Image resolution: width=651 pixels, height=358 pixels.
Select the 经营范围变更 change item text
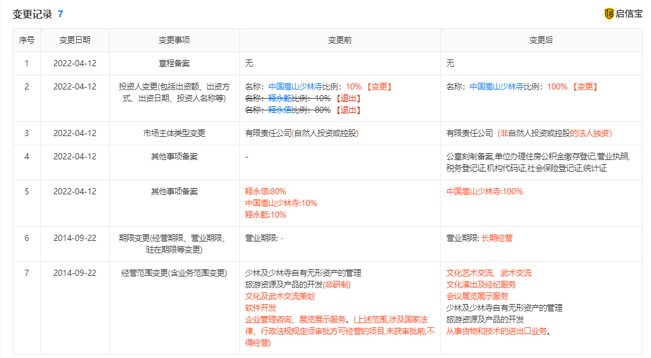click(174, 273)
